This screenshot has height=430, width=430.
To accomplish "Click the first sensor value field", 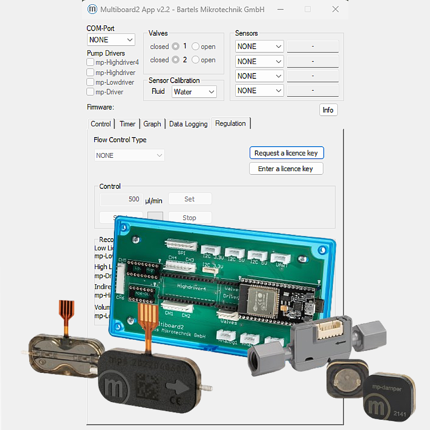I will pyautogui.click(x=313, y=46).
